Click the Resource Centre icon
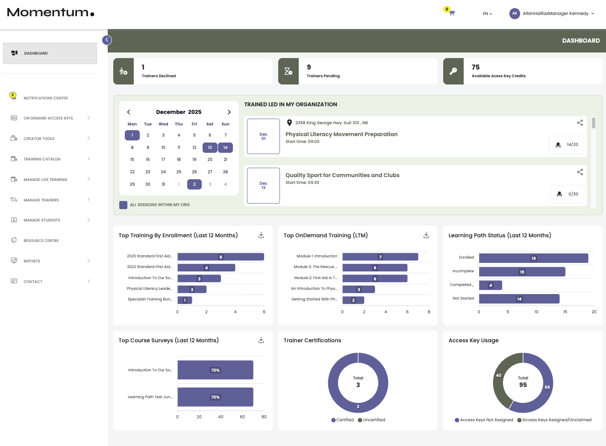 coord(14,240)
